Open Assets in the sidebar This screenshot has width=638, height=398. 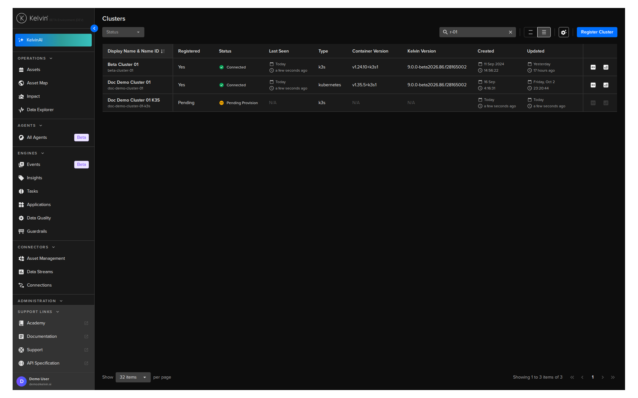point(53,70)
